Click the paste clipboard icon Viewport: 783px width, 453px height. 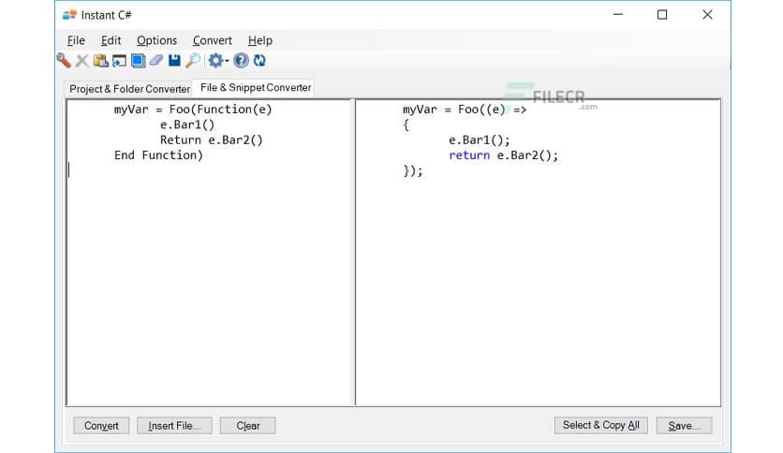[x=101, y=61]
